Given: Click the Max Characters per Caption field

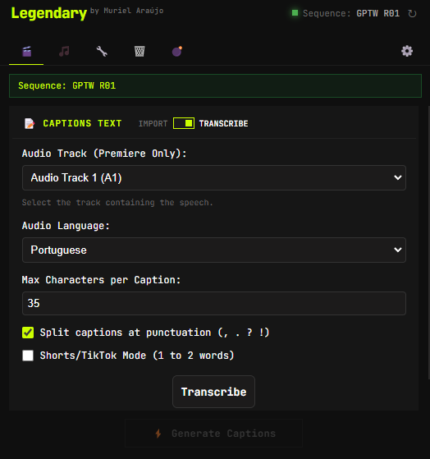Looking at the screenshot, I should point(214,303).
